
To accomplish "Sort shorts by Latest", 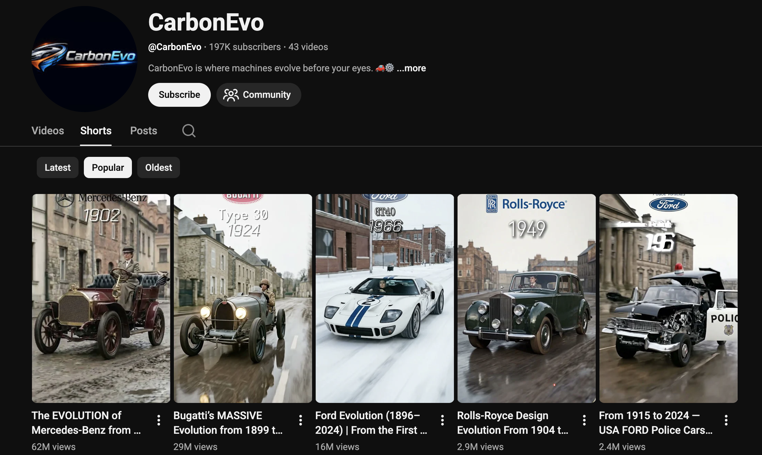I will coord(58,167).
